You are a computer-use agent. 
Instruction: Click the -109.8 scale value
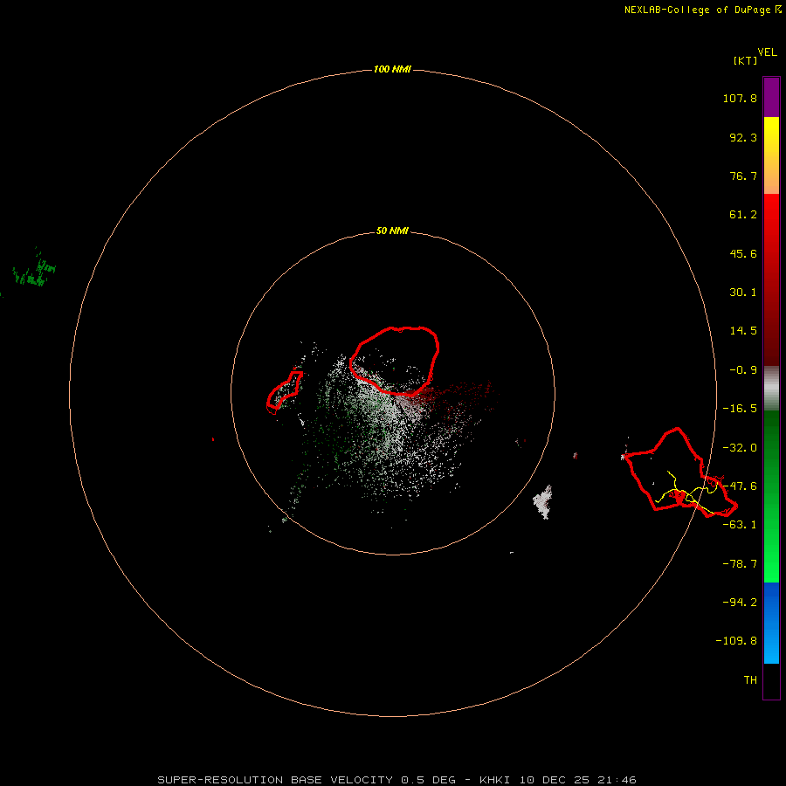(x=736, y=641)
